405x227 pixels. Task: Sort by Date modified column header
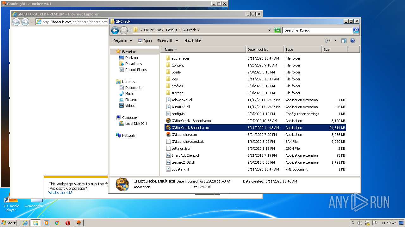coord(265,49)
